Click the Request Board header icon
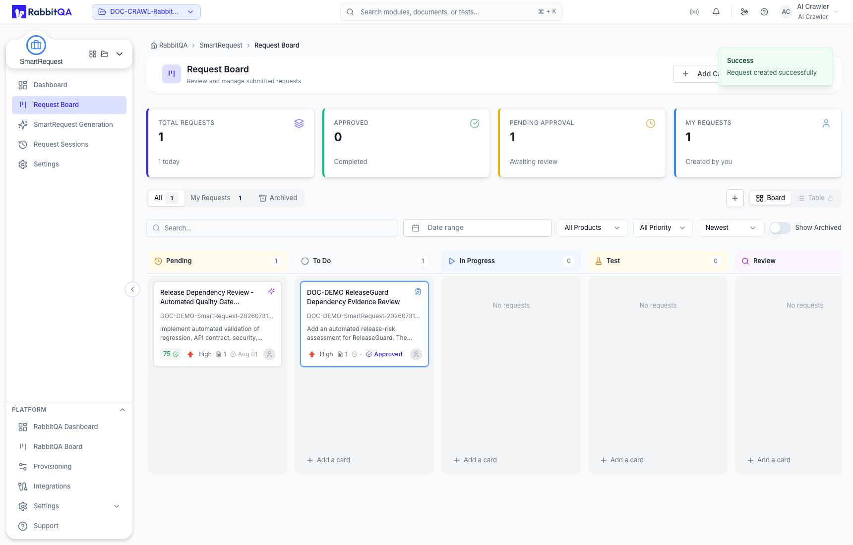The width and height of the screenshot is (853, 545). coord(172,74)
